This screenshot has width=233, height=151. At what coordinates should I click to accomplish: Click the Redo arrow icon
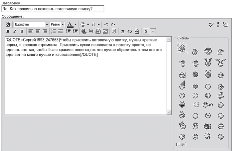[x=113, y=24]
